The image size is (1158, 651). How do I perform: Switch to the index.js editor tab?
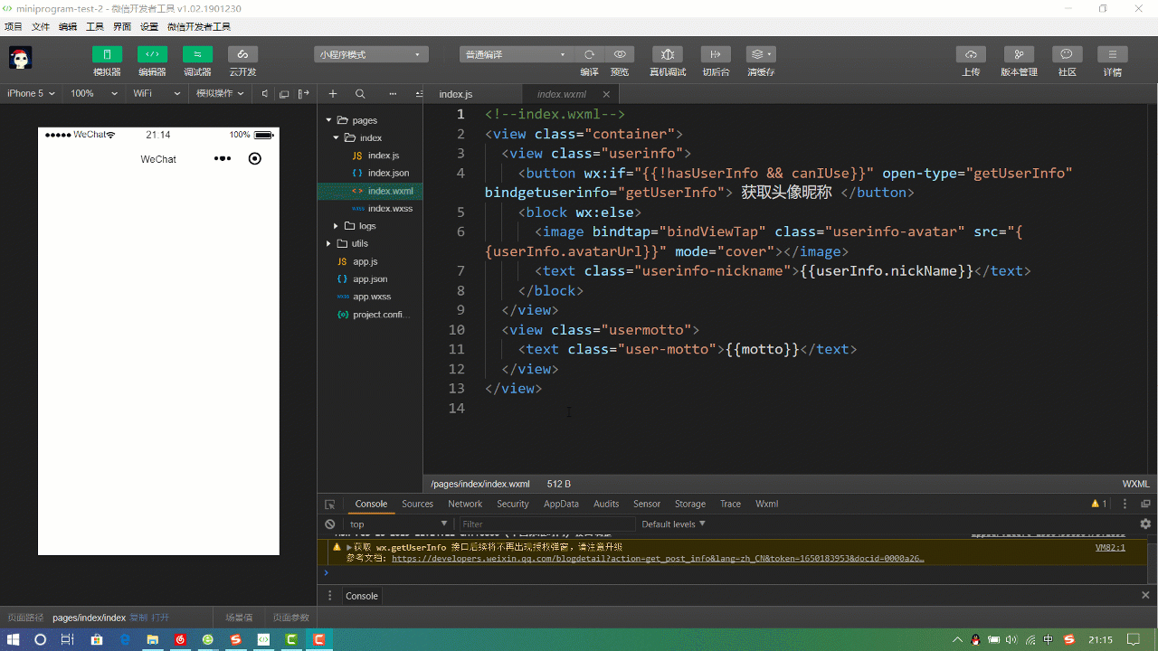pyautogui.click(x=456, y=94)
